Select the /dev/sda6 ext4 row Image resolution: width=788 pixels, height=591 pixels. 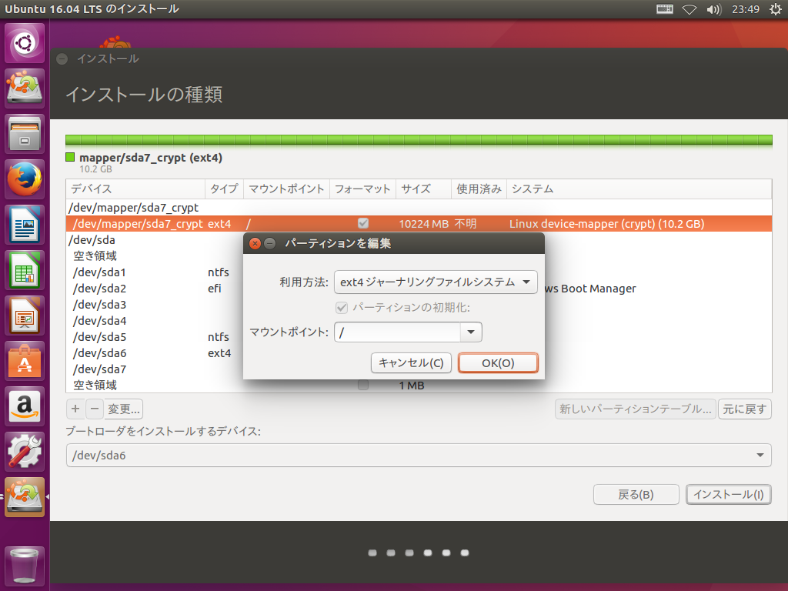(x=154, y=352)
